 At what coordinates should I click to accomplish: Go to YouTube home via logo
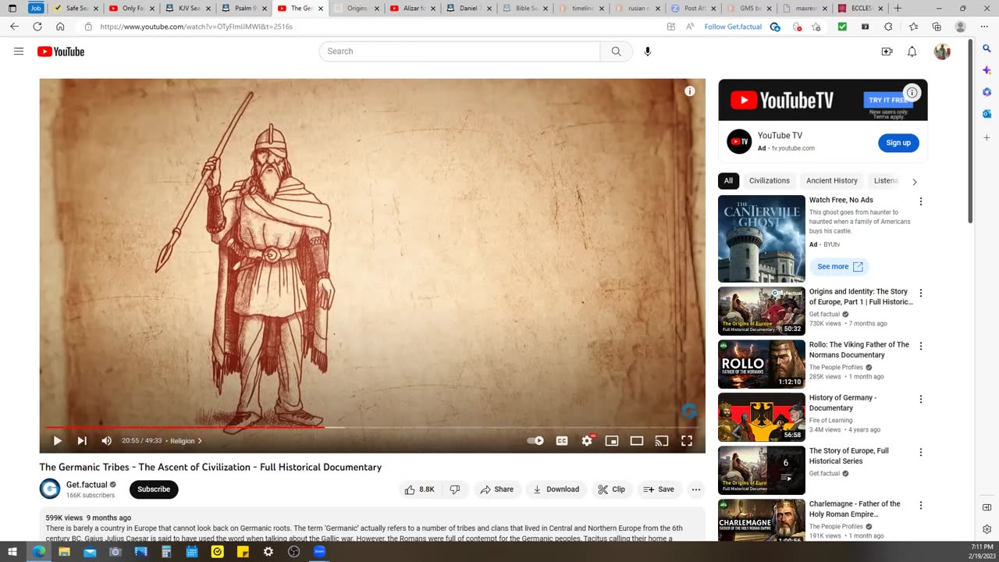(61, 52)
